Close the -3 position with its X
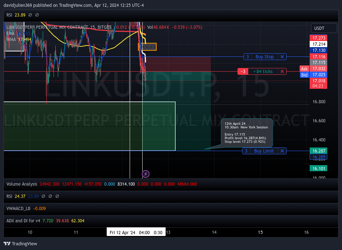Image resolution: width=342 pixels, height=250 pixels. (282, 71)
